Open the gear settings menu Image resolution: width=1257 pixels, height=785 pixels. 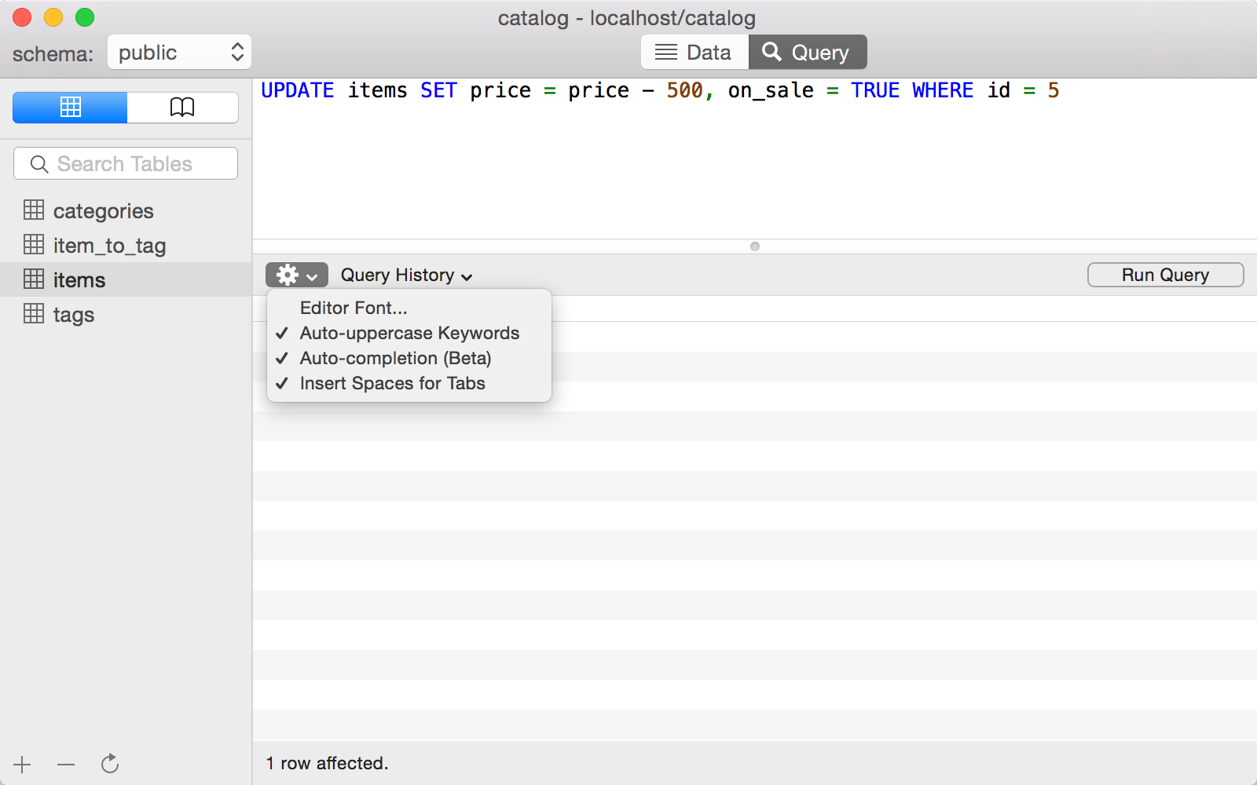[288, 275]
